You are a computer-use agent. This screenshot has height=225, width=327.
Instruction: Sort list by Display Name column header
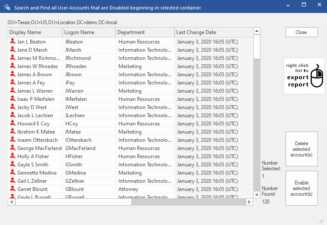coord(35,32)
